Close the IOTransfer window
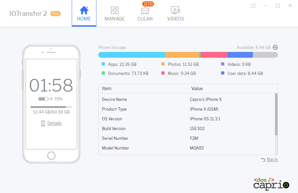This screenshot has width=298, height=193. click(290, 6)
